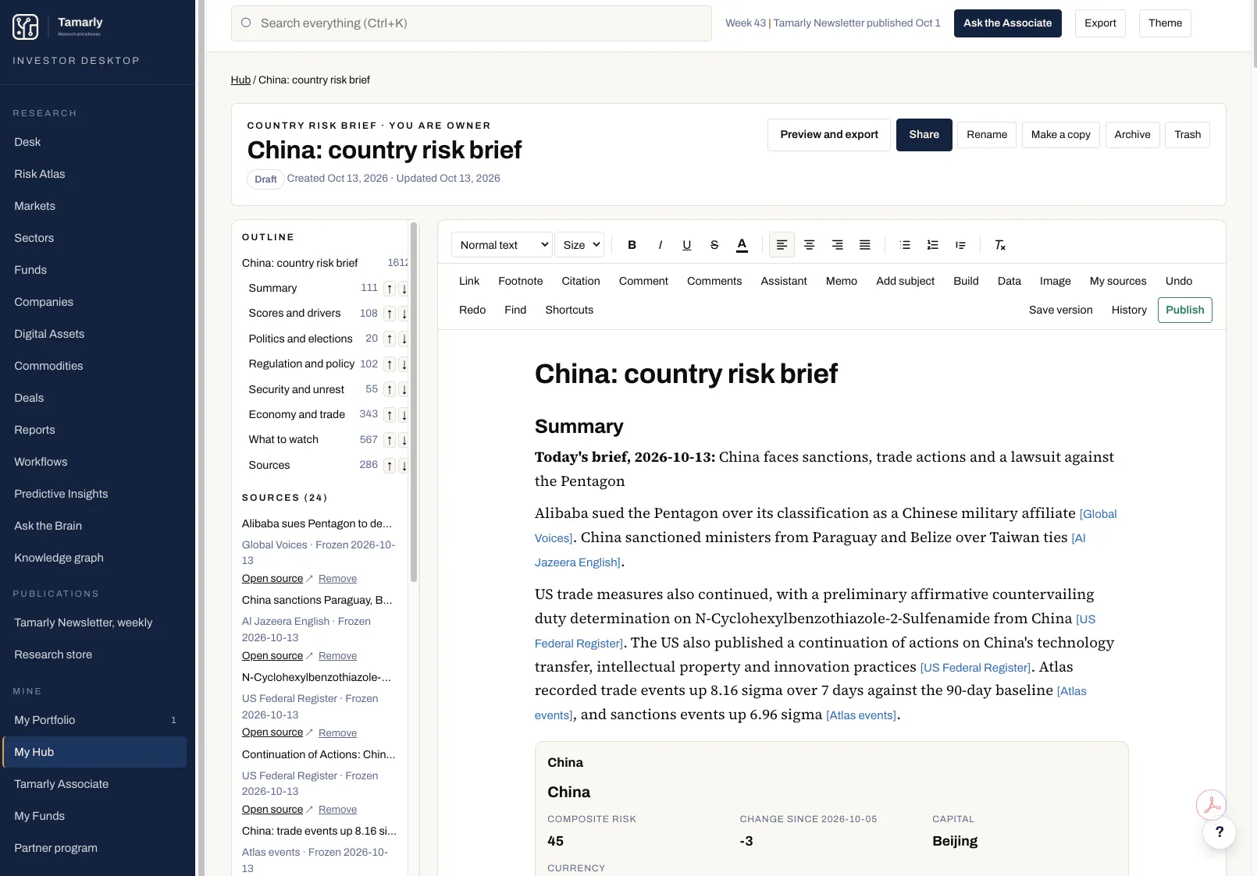This screenshot has height=876, width=1257.
Task: Insert a numbered list
Action: pos(932,245)
